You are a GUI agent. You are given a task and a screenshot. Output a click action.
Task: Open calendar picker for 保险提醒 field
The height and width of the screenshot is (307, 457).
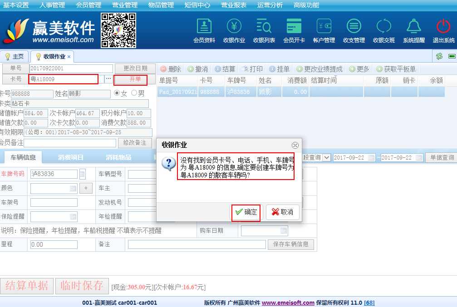pyautogui.click(x=73, y=217)
